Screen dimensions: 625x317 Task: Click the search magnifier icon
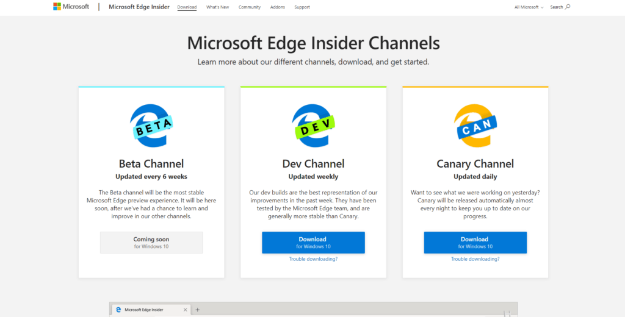click(x=568, y=7)
